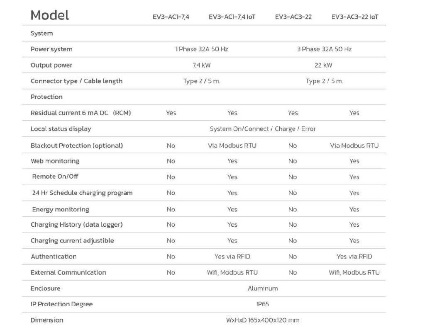
Task: Click the Aluminum enclosure value
Action: [x=263, y=288]
